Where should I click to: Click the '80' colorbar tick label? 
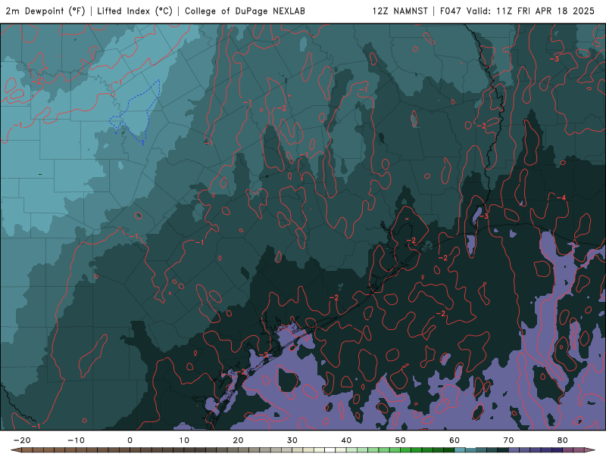[x=563, y=440]
